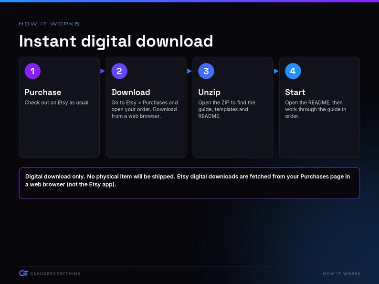Click the blue step 4 circle
Viewport: 379px width, 284px height.
(x=293, y=71)
